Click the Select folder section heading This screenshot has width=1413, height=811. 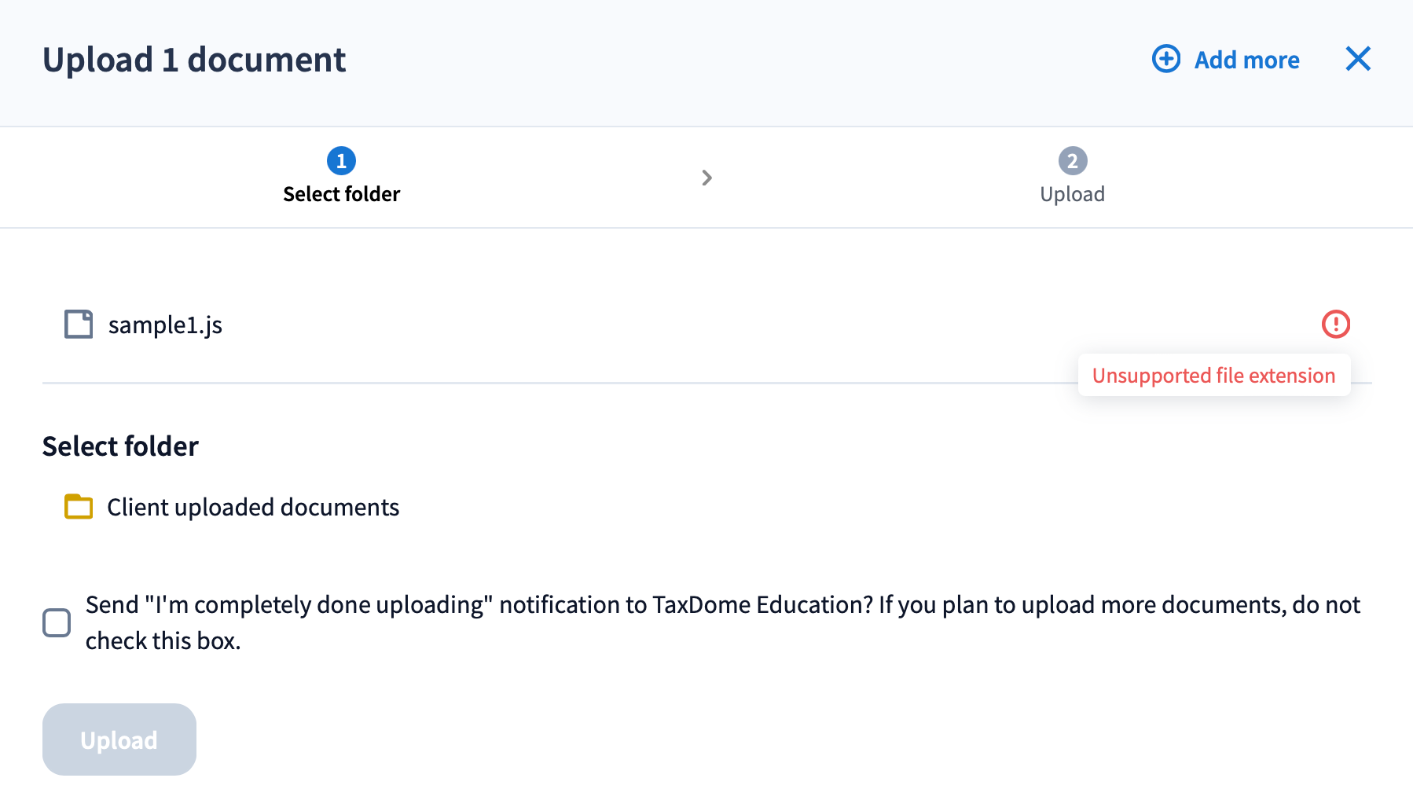(x=120, y=446)
